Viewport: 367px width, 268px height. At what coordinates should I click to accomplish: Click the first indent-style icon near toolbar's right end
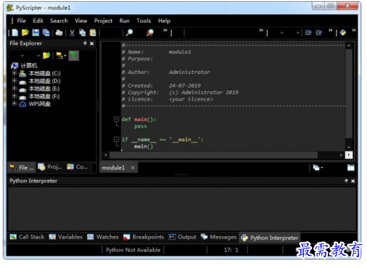[x=308, y=33]
